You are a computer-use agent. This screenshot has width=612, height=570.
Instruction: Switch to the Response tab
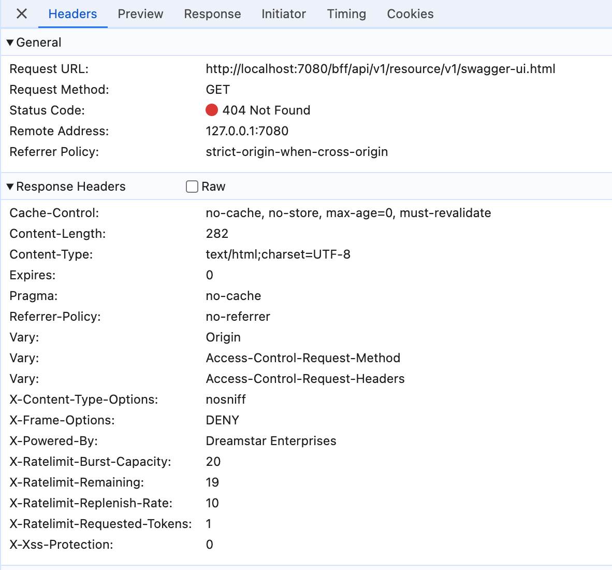[x=212, y=14]
